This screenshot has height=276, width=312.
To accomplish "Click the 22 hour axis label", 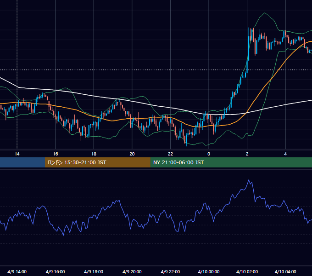I will tap(170, 154).
